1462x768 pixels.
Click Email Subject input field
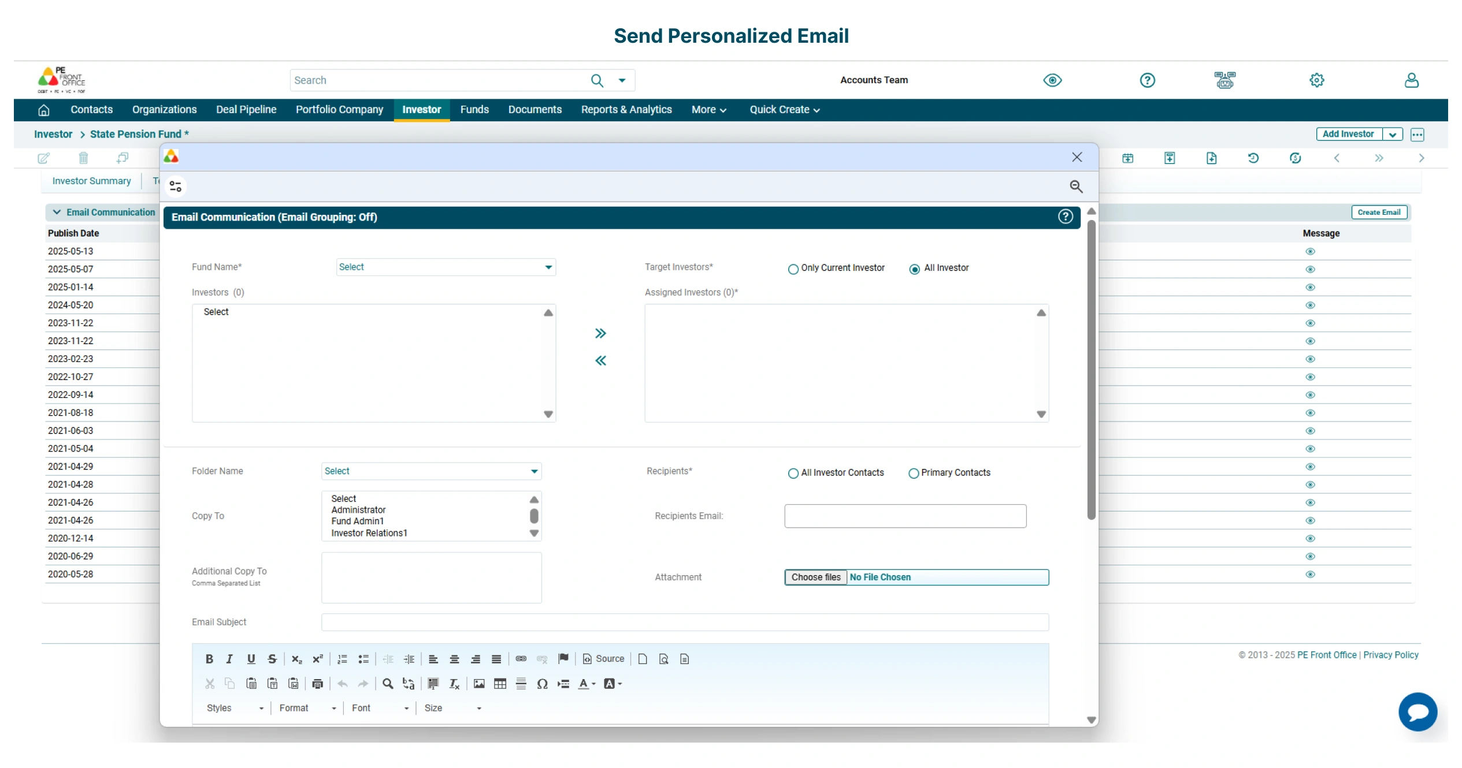coord(685,622)
